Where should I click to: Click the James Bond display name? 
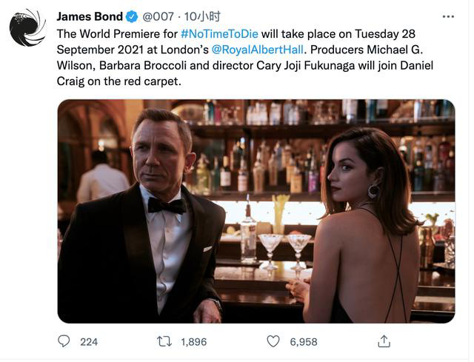89,16
